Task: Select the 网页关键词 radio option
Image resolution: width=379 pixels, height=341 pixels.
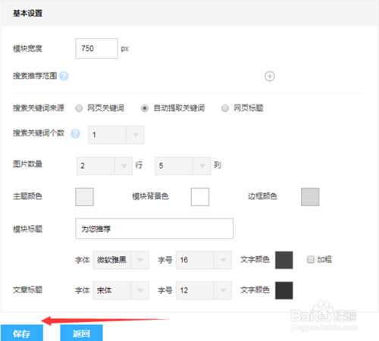Action: pyautogui.click(x=79, y=108)
